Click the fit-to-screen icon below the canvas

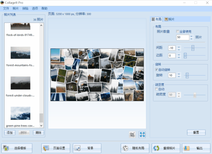click(142, 134)
